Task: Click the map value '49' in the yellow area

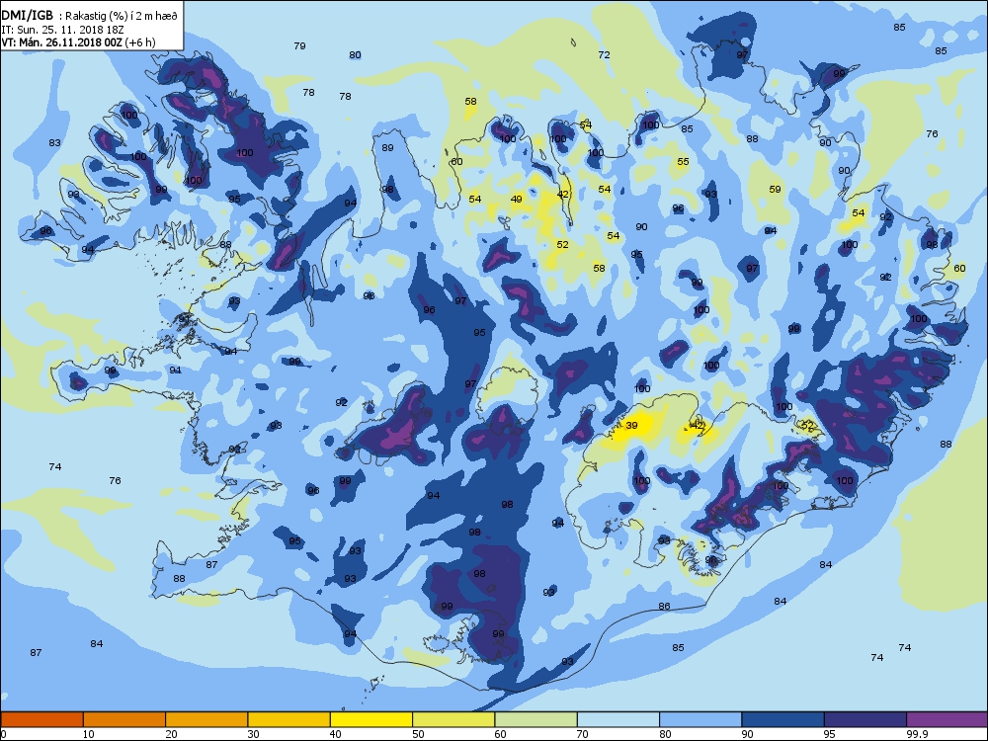Action: pyautogui.click(x=516, y=200)
